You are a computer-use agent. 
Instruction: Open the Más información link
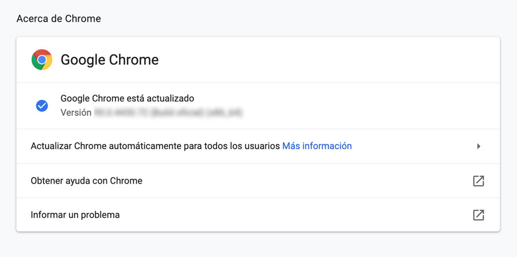[317, 146]
